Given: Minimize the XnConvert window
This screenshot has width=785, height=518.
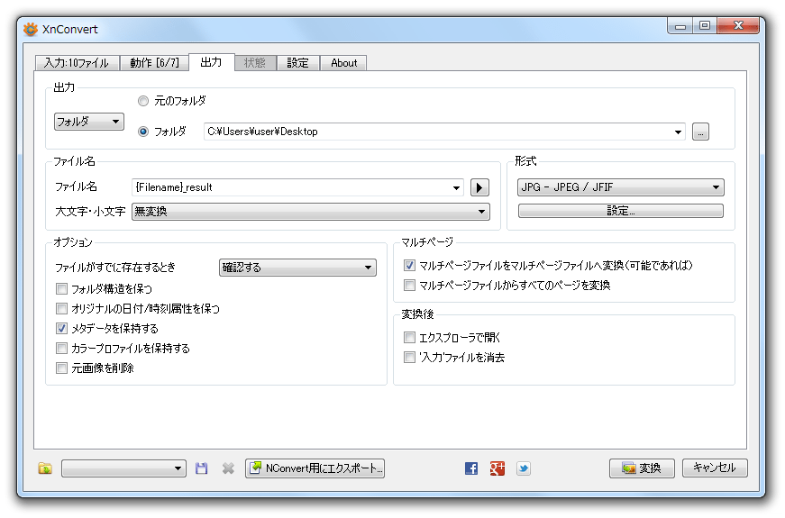Looking at the screenshot, I should [680, 25].
